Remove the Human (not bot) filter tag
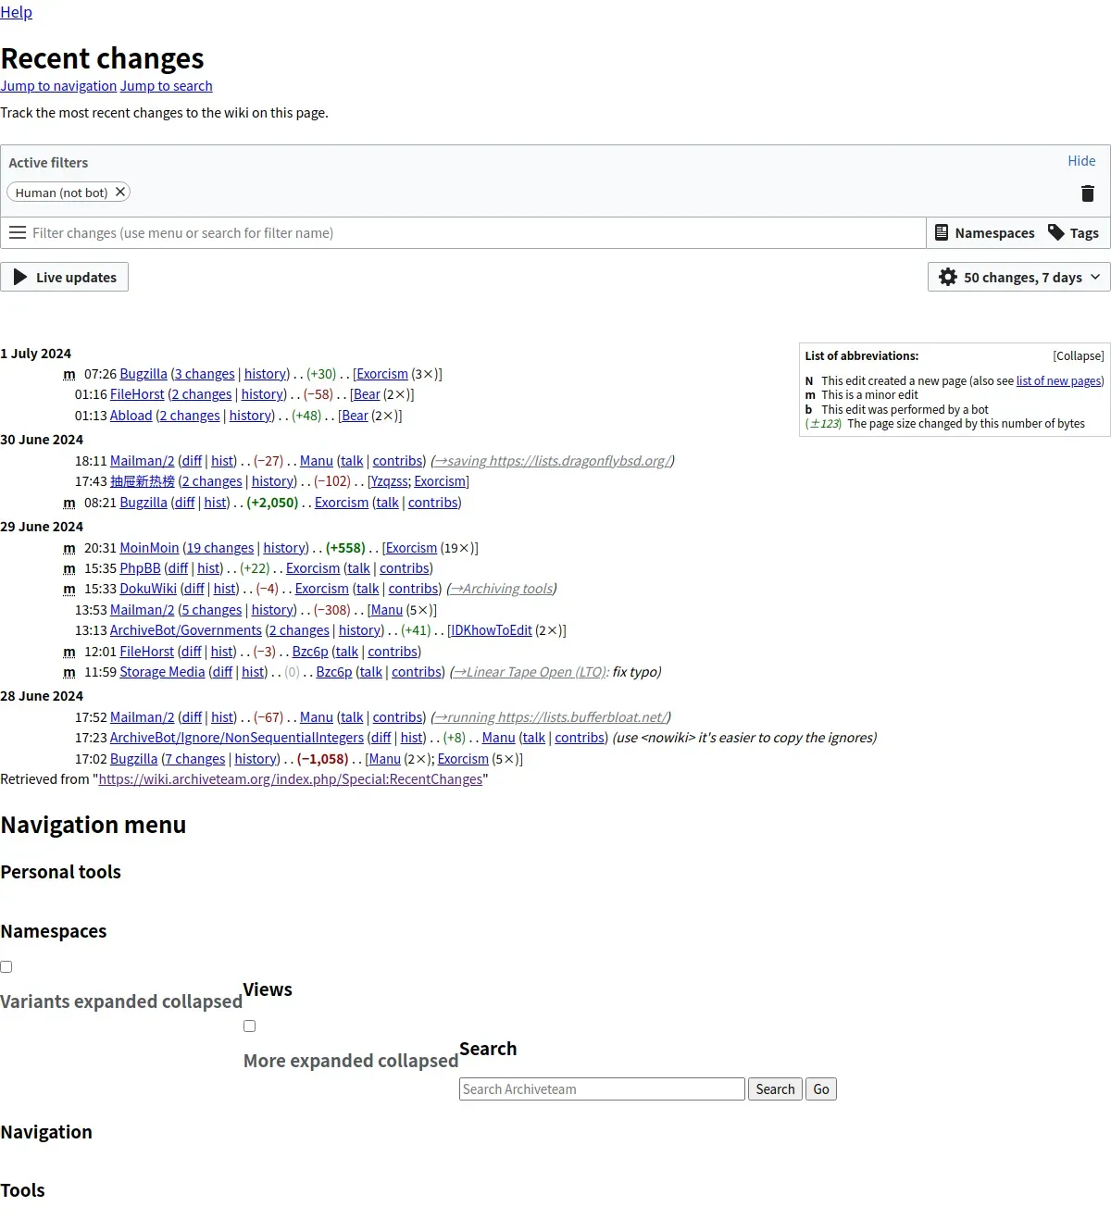 (x=119, y=193)
